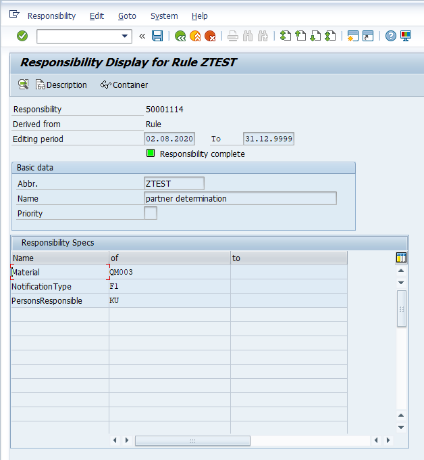Click the Find Next binoculars icon
The height and width of the screenshot is (460, 424).
point(263,36)
